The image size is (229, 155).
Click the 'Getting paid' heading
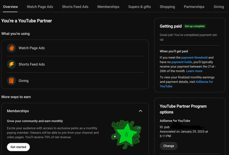(x=171, y=26)
